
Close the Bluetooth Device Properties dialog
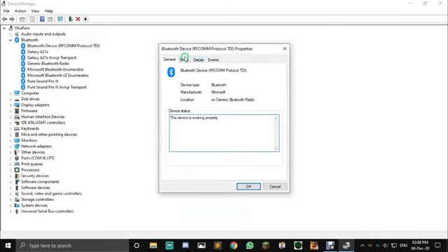285,48
